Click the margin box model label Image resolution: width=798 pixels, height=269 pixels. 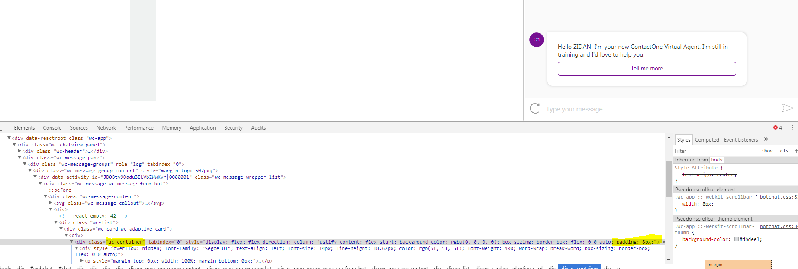coord(715,265)
